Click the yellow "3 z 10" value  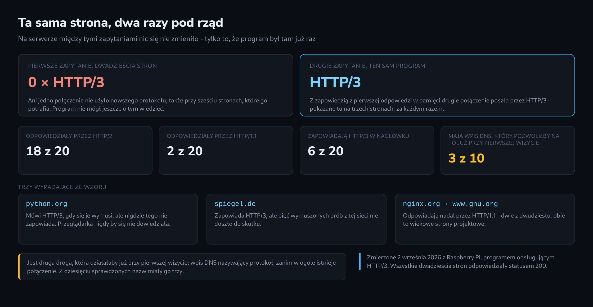466,158
